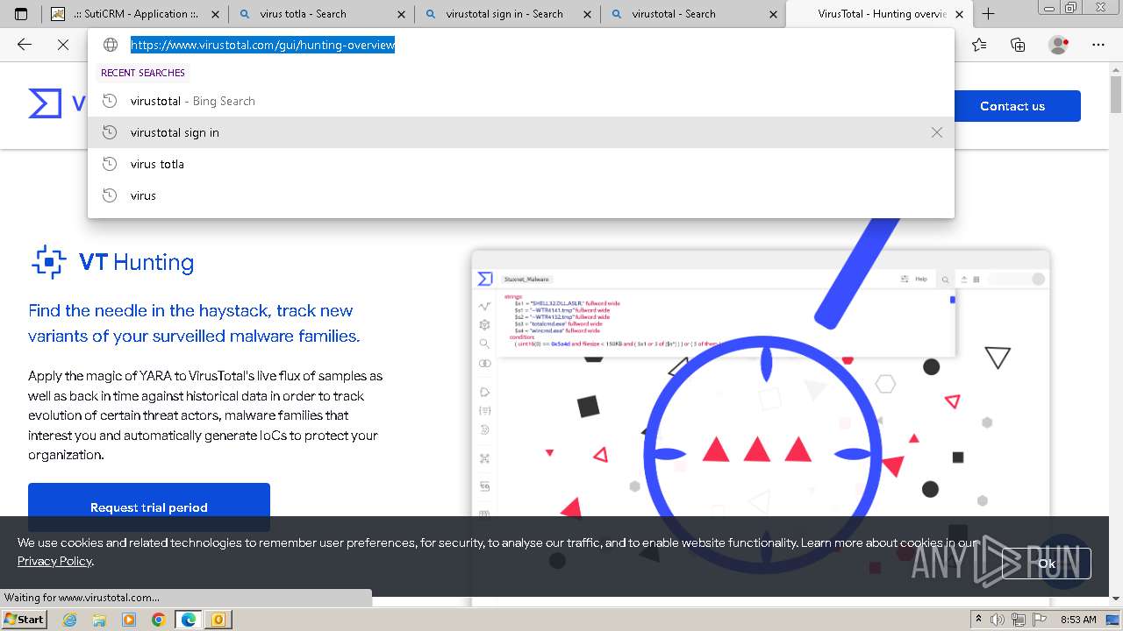The width and height of the screenshot is (1123, 631).
Task: Open Microsoft Edge taskbar icon
Action: (x=188, y=620)
